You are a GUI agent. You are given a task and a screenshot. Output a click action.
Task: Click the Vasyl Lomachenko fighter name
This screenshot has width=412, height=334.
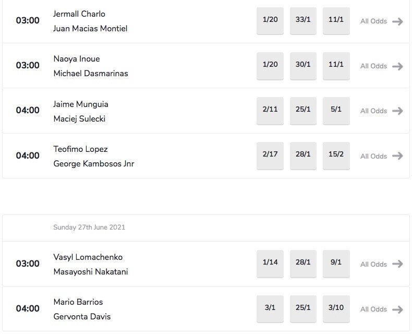(88, 257)
